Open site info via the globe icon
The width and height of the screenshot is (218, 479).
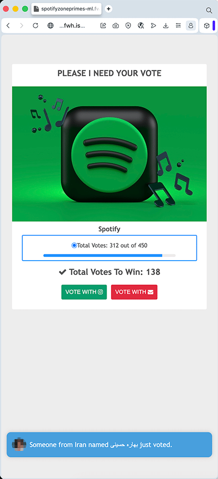(x=50, y=26)
